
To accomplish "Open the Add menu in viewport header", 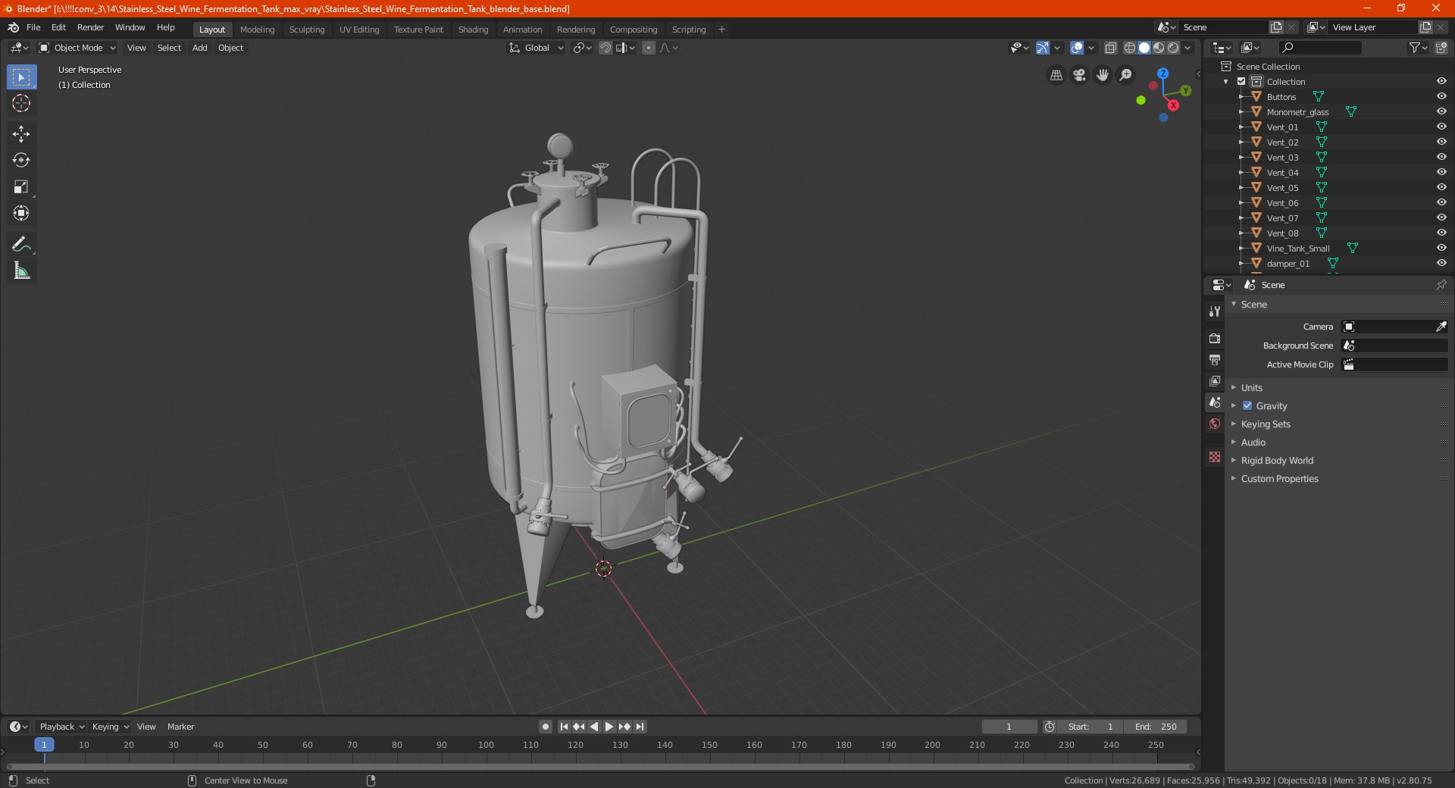I will (199, 48).
